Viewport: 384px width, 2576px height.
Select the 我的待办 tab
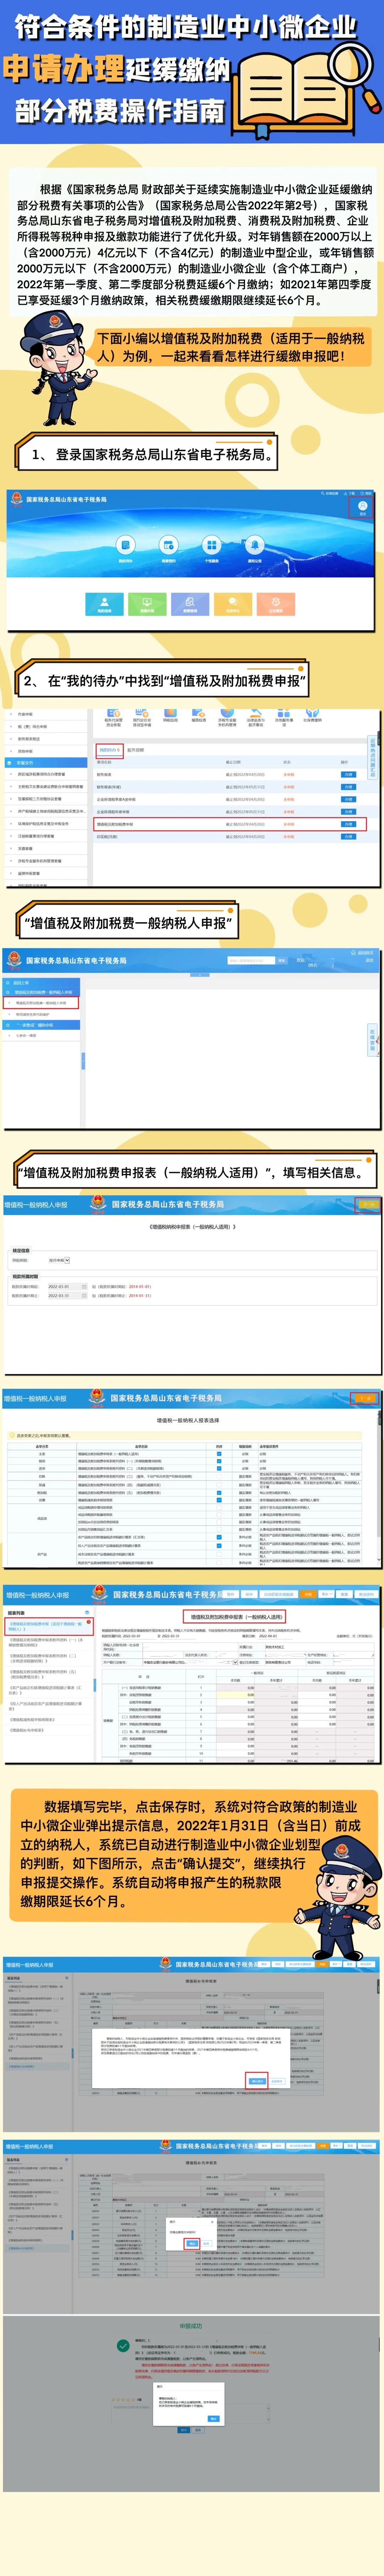(109, 749)
